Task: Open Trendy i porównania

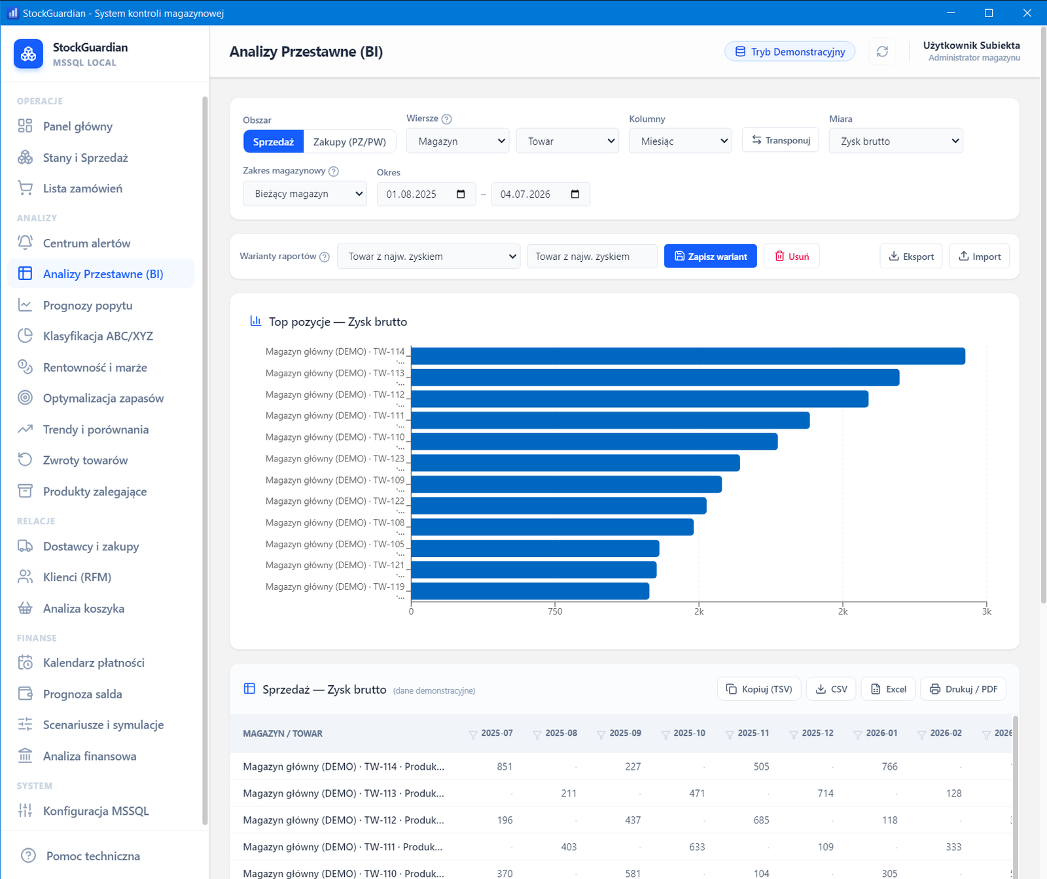Action: [101, 430]
